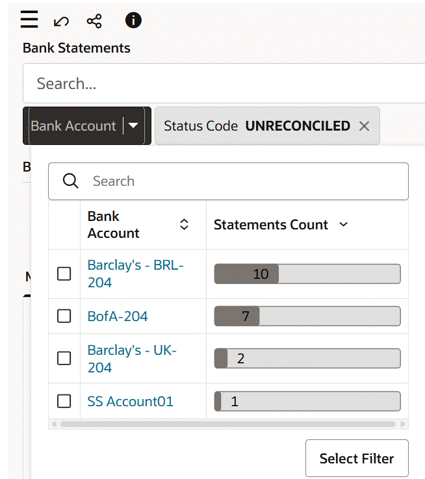Tick the BofA-204 checkbox
Screen dimensions: 425x479
tap(64, 317)
